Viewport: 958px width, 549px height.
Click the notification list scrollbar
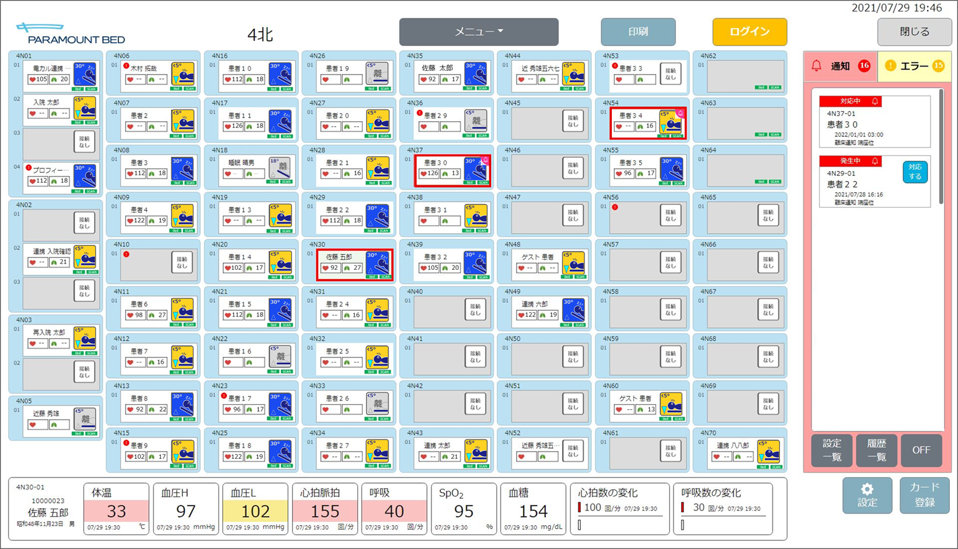point(941,149)
